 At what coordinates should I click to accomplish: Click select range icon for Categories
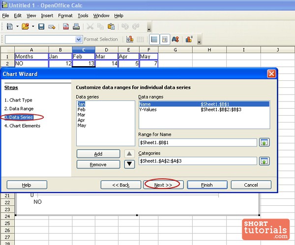click(x=265, y=161)
